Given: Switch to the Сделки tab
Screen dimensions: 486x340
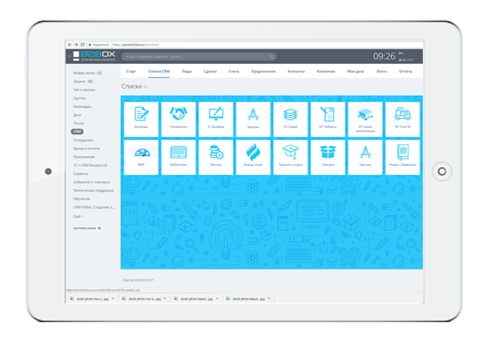Looking at the screenshot, I should pos(210,71).
